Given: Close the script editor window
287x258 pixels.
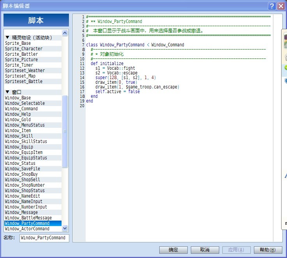Looking at the screenshot, I should [281, 6].
